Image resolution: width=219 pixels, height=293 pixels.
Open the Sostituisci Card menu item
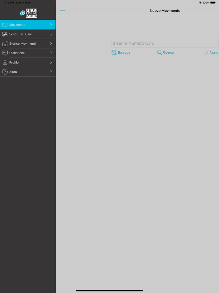pos(28,34)
